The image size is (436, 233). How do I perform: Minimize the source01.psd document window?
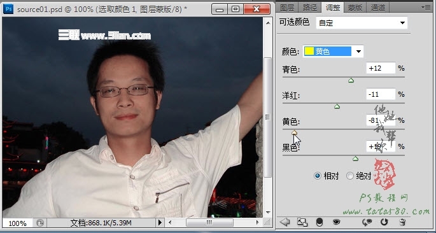pos(220,10)
